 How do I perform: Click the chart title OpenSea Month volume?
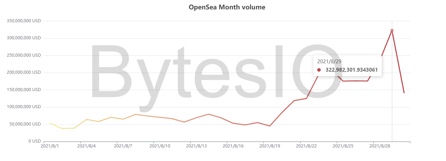(227, 7)
